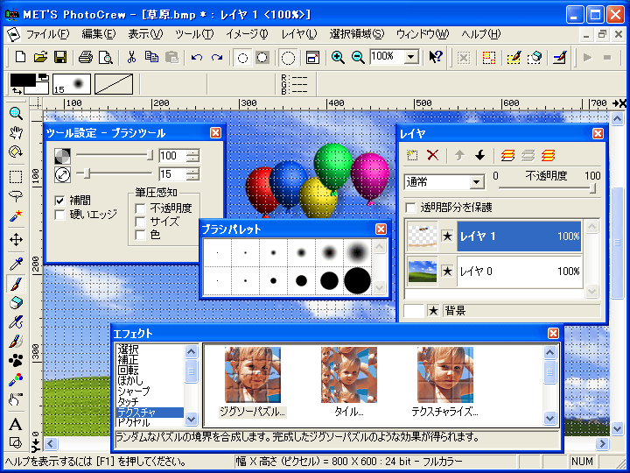This screenshot has height=473, width=630.
Task: Click the Open folder icon
Action: point(40,58)
